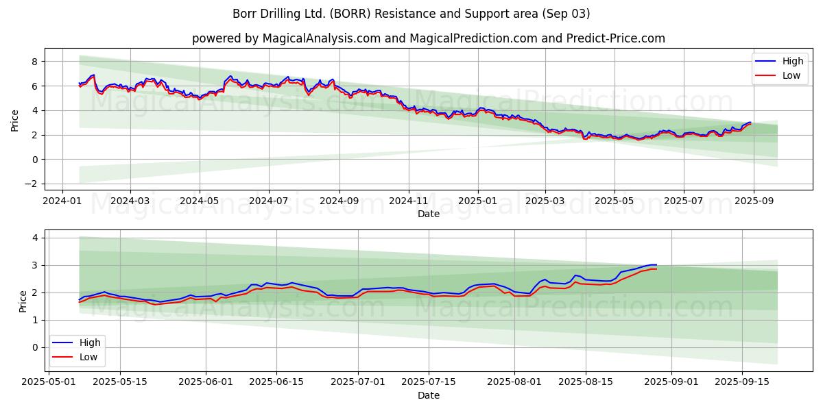
Task: Click the '2025-05-15' tick label
Action: point(120,382)
